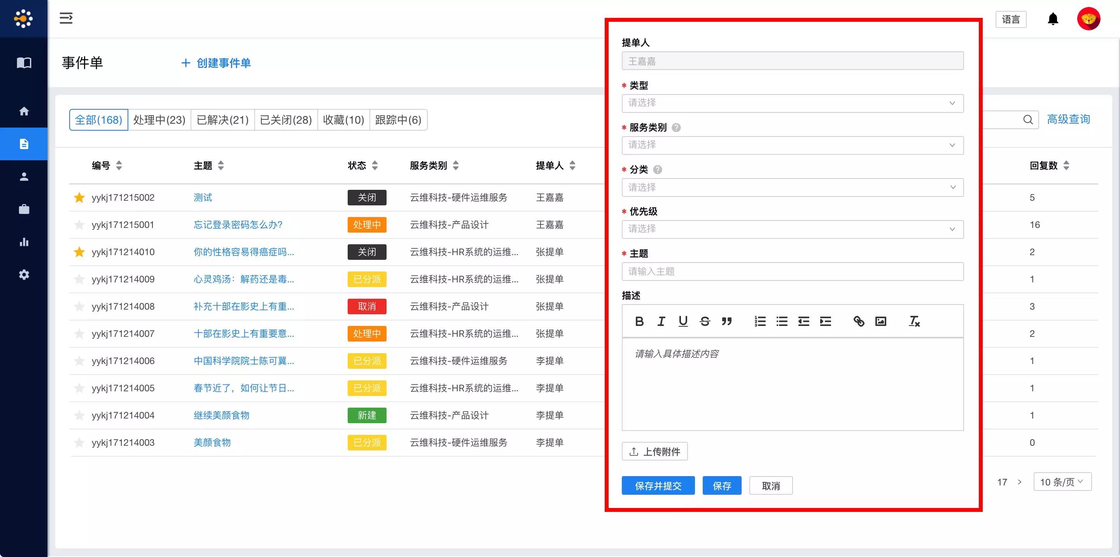Image resolution: width=1120 pixels, height=557 pixels.
Task: Expand the 优先级 select box
Action: coord(792,229)
